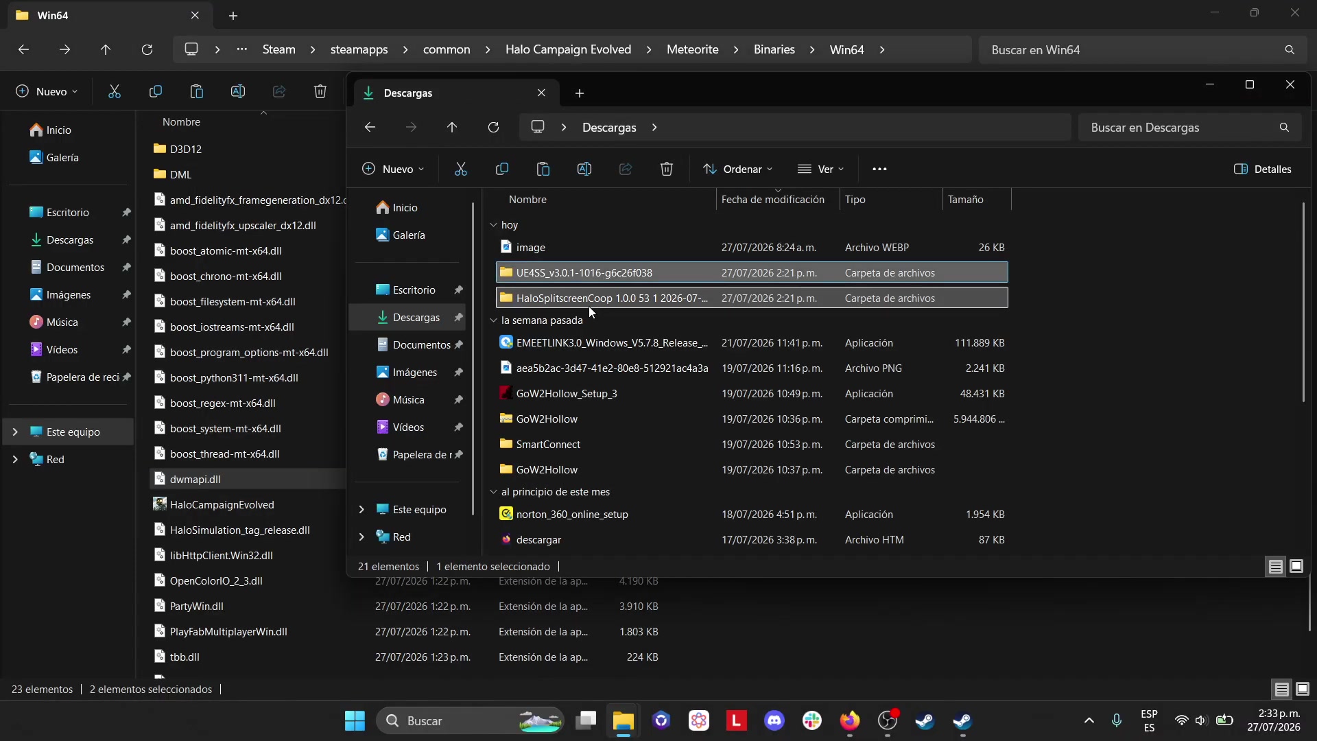This screenshot has height=741, width=1317.
Task: Click Share icon in Descargas window toolbar
Action: 626,169
